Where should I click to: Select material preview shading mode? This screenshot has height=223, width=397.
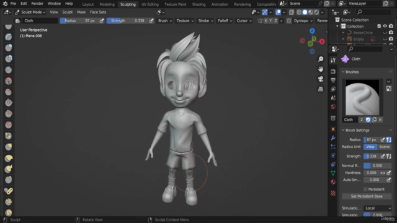[x=311, y=12]
